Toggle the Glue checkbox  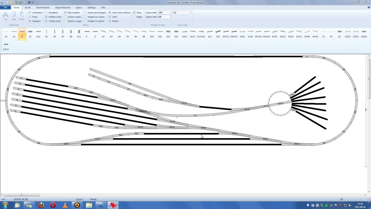tap(134, 13)
